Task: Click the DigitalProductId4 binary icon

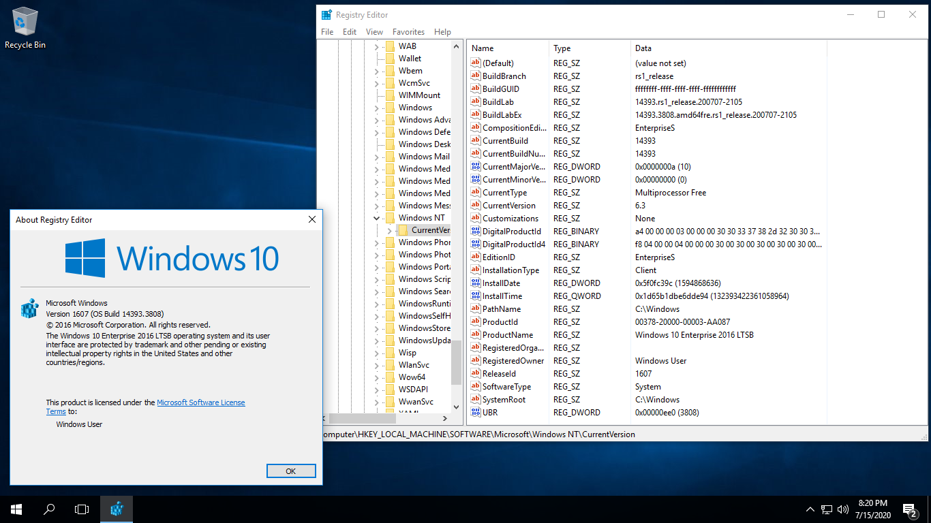Action: tap(476, 244)
